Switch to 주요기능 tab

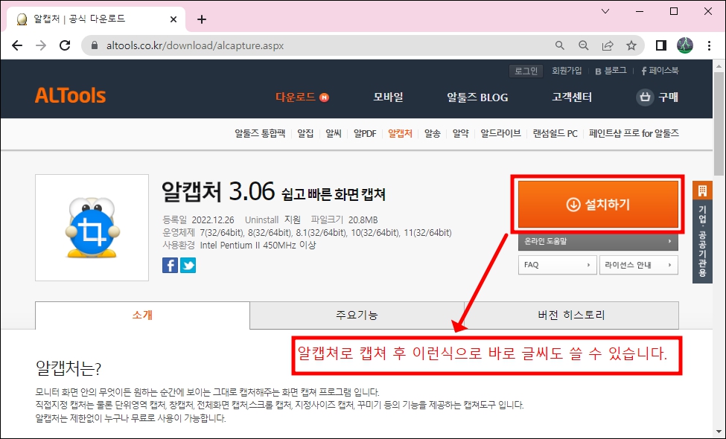pyautogui.click(x=357, y=315)
